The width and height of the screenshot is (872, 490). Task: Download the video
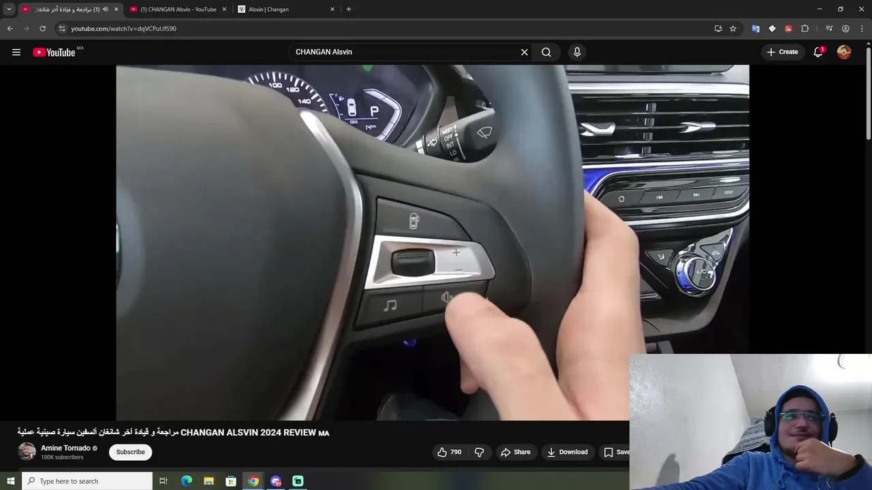coord(567,452)
